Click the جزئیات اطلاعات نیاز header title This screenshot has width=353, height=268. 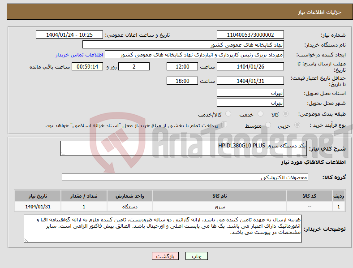coord(320,12)
